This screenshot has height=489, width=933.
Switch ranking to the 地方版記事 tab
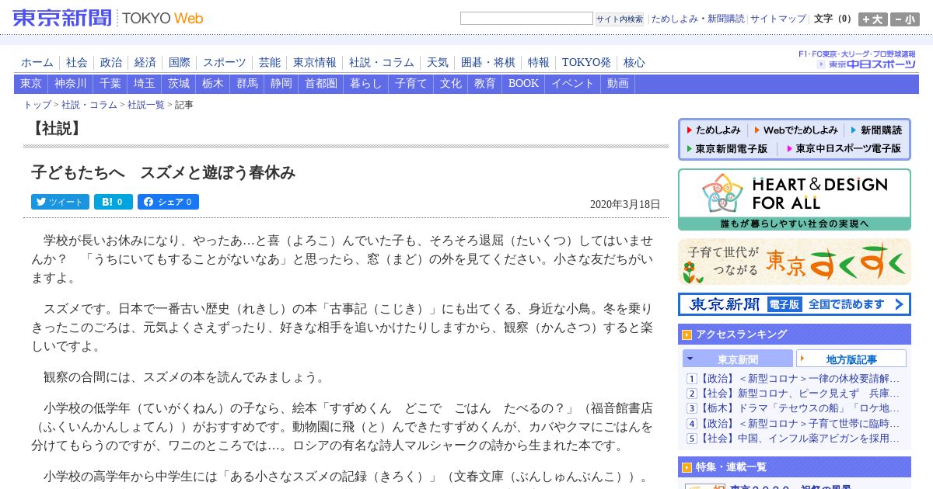[851, 359]
